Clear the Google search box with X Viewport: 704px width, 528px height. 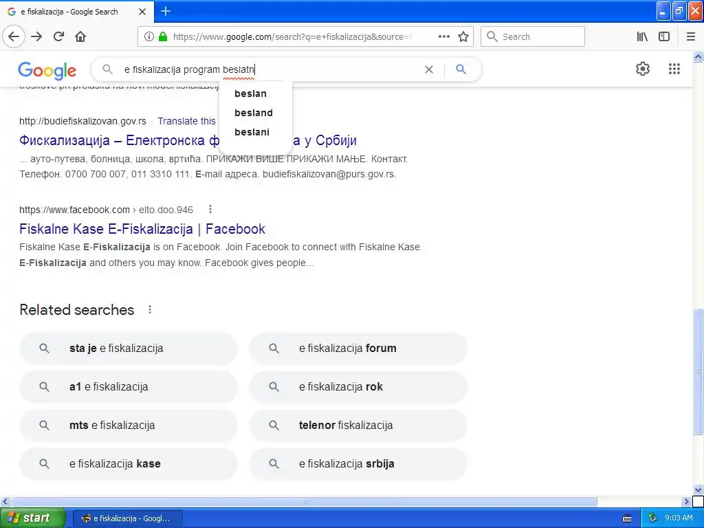[x=429, y=69]
